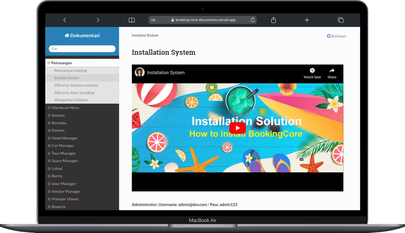Image resolution: width=405 pixels, height=233 pixels.
Task: Click the booking-core-documents.vercel.app address bar
Action: (203, 20)
